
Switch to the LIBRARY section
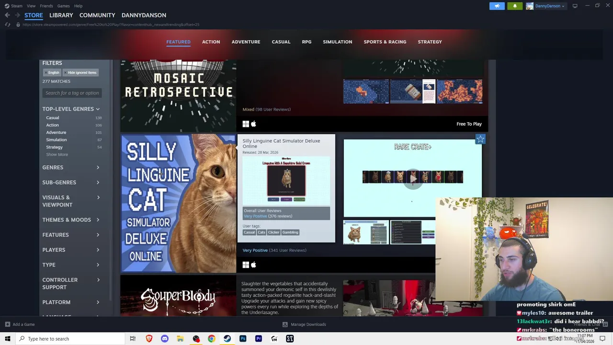point(61,15)
